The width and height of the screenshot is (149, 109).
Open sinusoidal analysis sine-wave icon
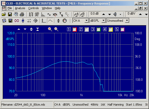point(49,14)
